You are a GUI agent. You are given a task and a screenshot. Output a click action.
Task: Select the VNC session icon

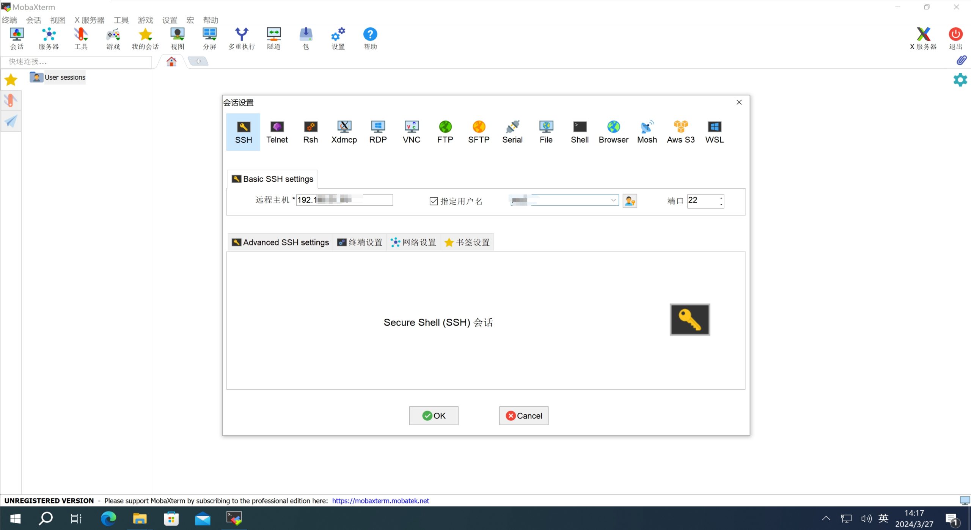pyautogui.click(x=412, y=132)
